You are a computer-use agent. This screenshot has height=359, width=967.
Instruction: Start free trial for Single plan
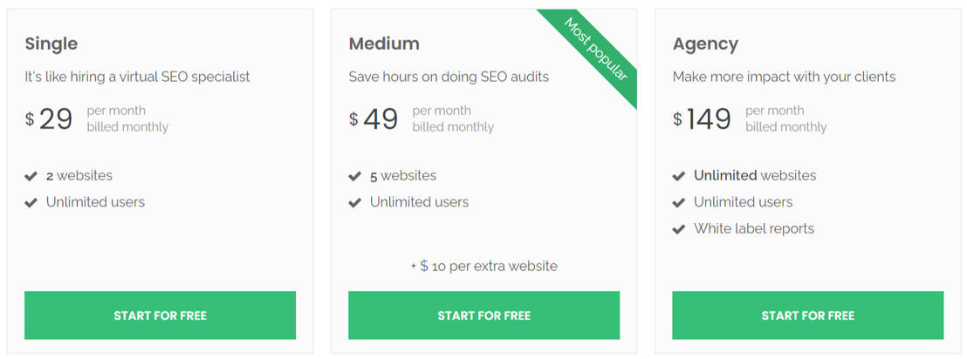[x=160, y=315]
